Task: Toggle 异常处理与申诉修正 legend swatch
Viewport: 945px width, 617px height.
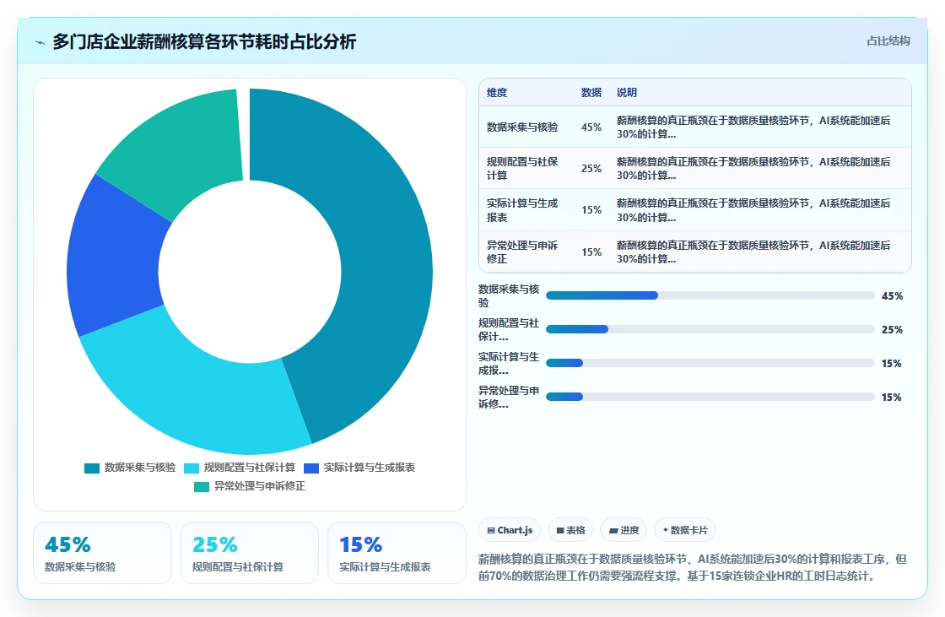Action: pos(202,487)
